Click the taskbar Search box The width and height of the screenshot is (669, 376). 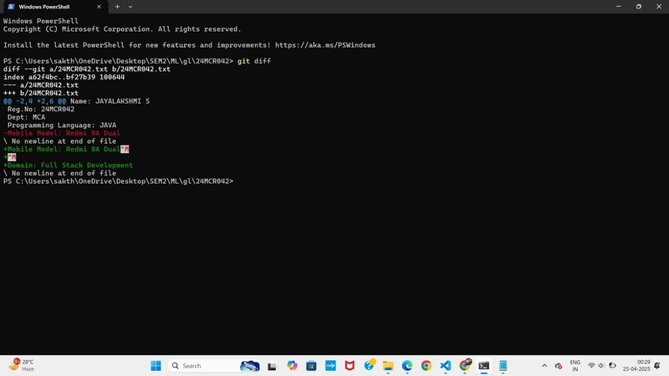pos(216,366)
